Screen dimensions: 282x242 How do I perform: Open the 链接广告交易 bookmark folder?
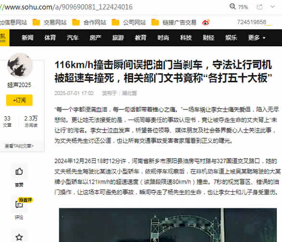click(174, 22)
